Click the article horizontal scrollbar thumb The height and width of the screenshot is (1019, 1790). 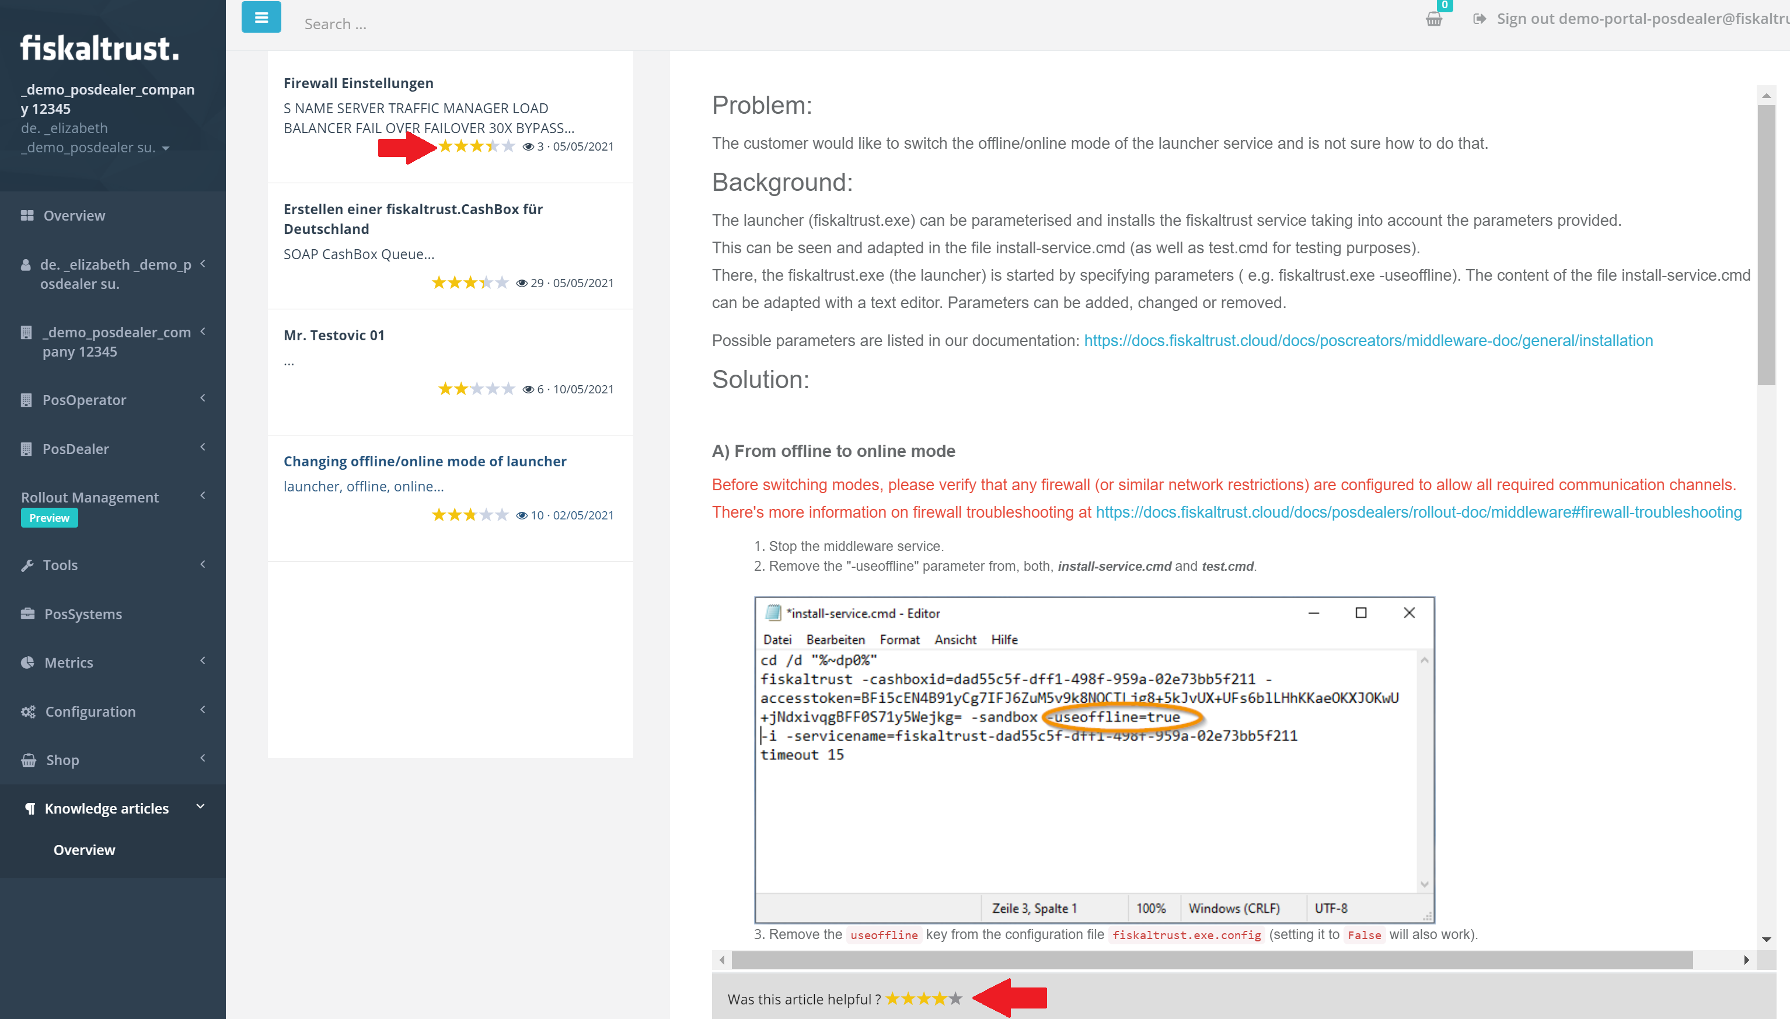(1211, 960)
